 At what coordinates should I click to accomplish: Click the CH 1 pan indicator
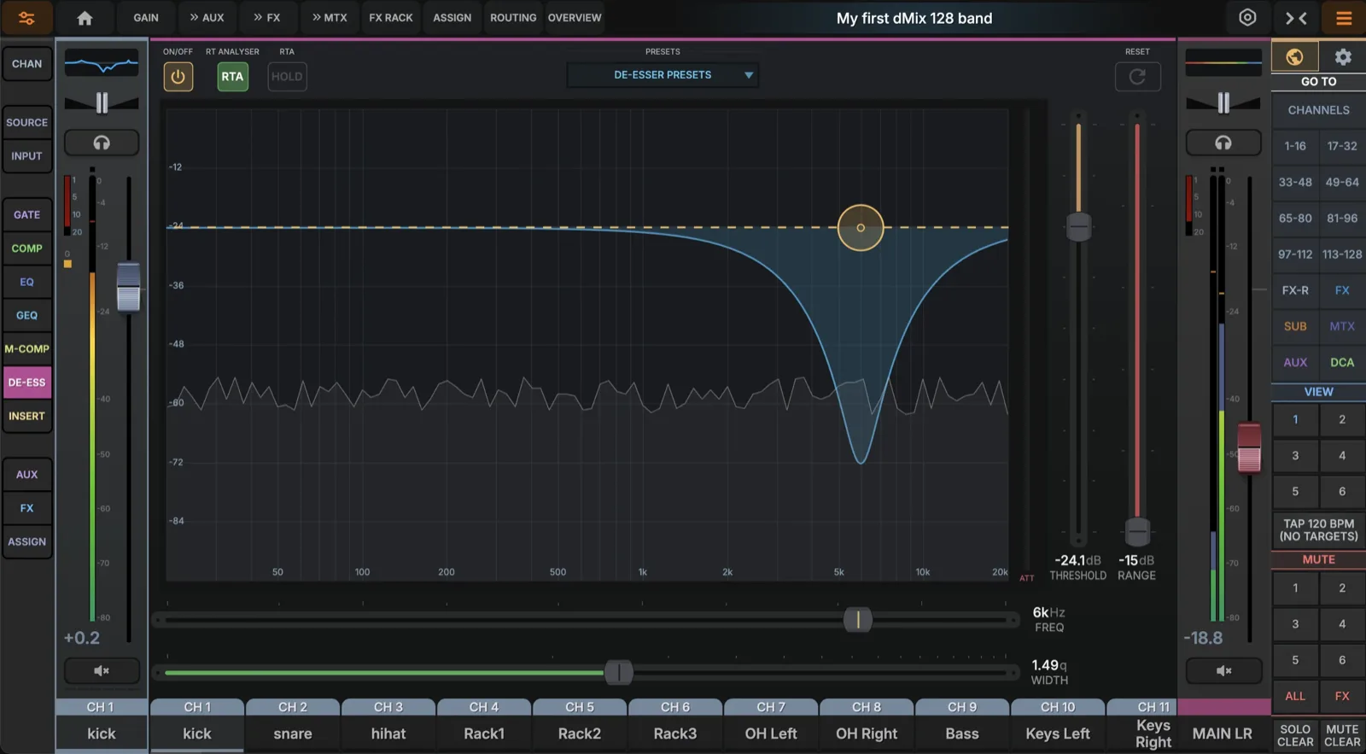click(102, 103)
